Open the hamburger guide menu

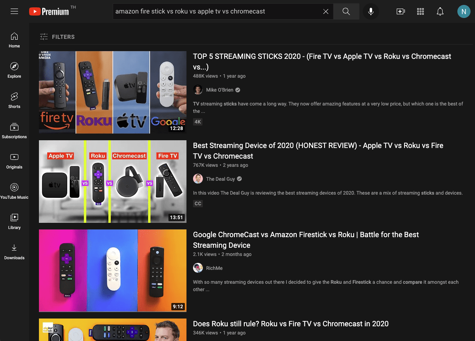(14, 11)
